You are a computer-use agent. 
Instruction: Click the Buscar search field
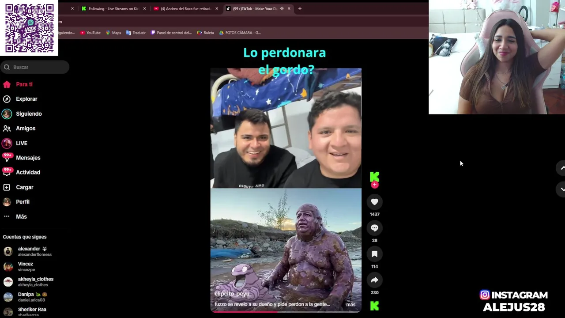pos(34,67)
